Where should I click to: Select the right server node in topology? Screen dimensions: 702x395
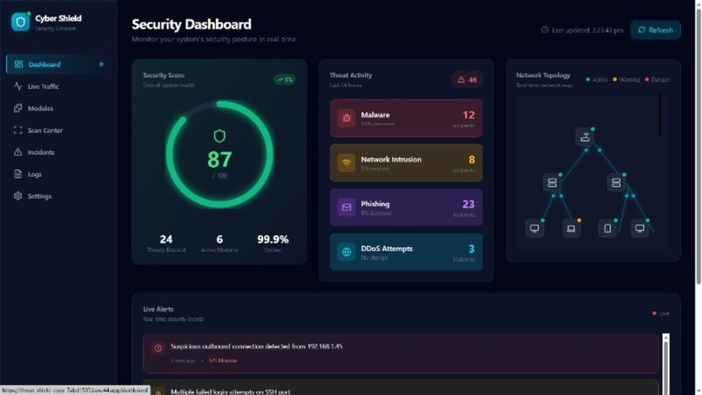pos(616,183)
